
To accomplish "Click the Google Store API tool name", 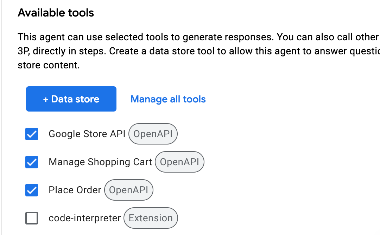I will pos(87,134).
